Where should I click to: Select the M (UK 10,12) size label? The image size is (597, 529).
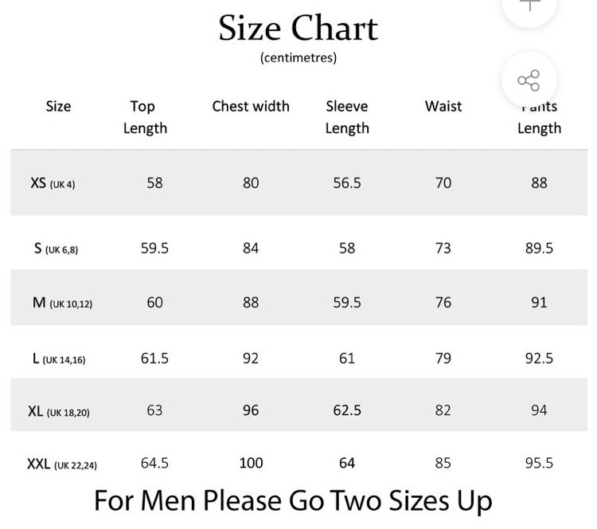[62, 303]
